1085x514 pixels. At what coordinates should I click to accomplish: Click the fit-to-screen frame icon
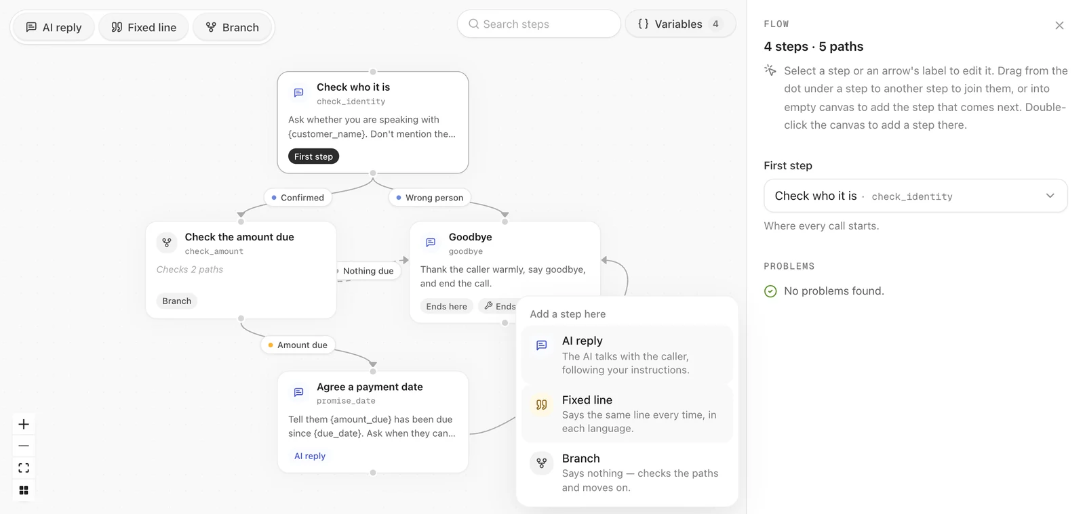pos(24,468)
